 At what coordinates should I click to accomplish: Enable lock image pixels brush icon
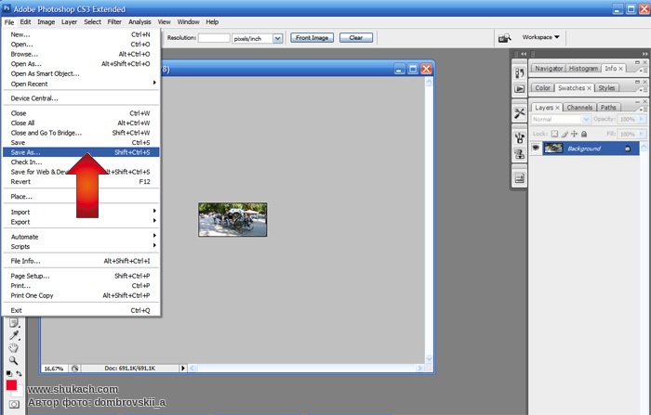click(565, 134)
